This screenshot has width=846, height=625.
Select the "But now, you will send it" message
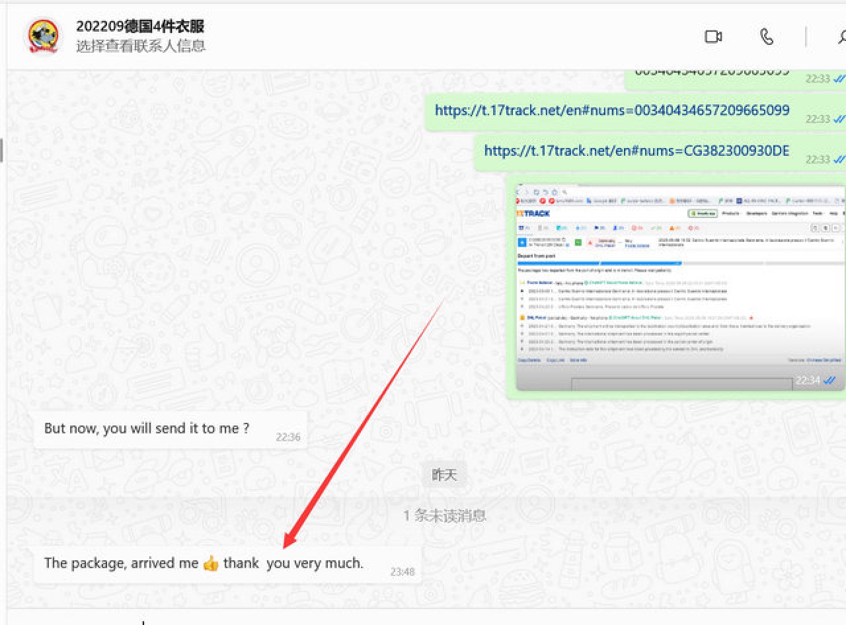tap(147, 428)
